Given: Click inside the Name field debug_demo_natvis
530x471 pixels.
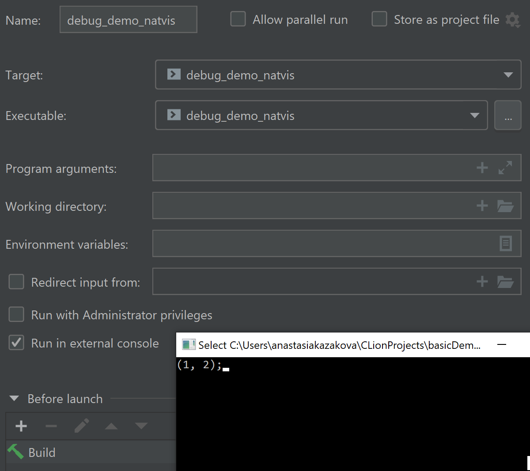Looking at the screenshot, I should click(x=128, y=19).
